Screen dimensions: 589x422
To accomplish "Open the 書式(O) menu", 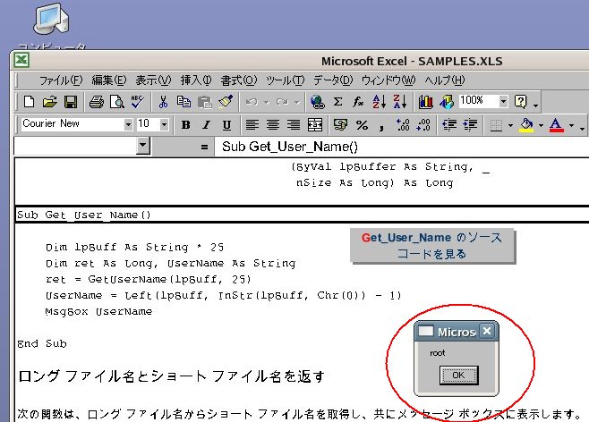I will tap(239, 80).
